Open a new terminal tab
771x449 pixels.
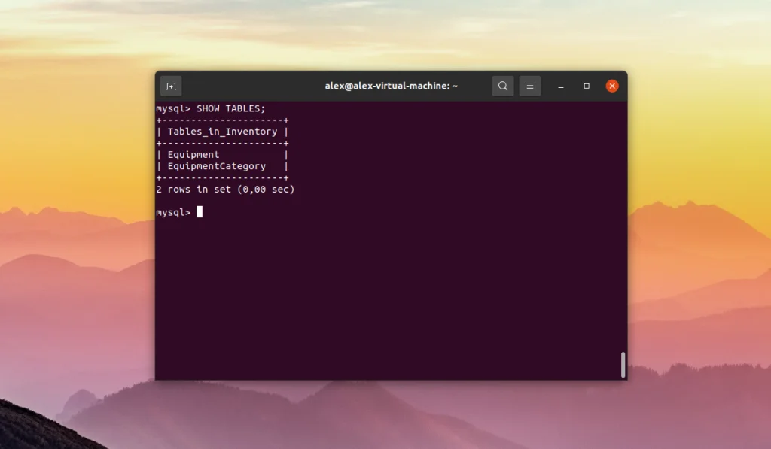click(171, 86)
